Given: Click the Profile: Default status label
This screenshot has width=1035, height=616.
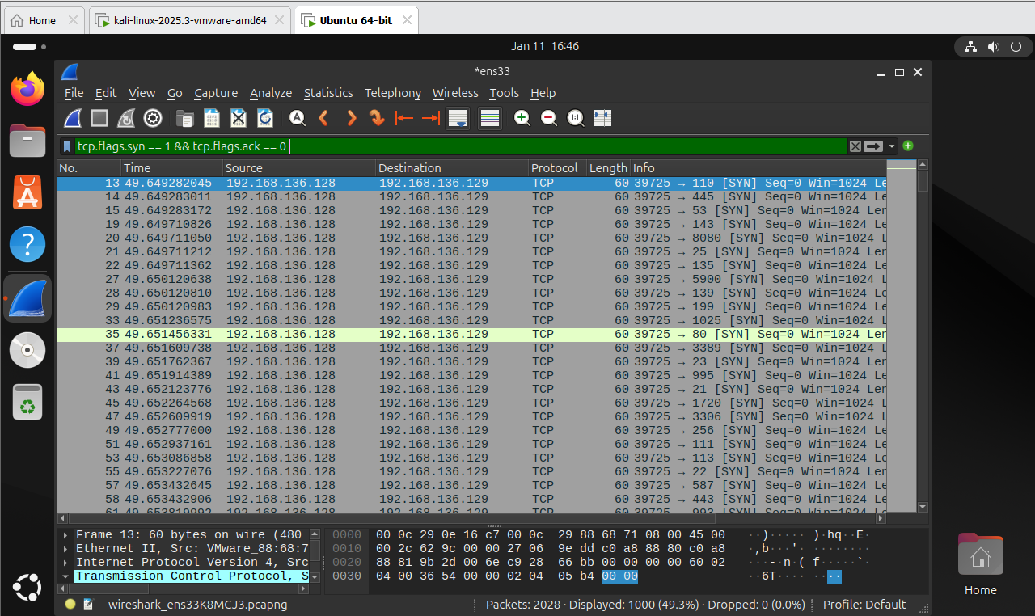Looking at the screenshot, I should pyautogui.click(x=864, y=605).
